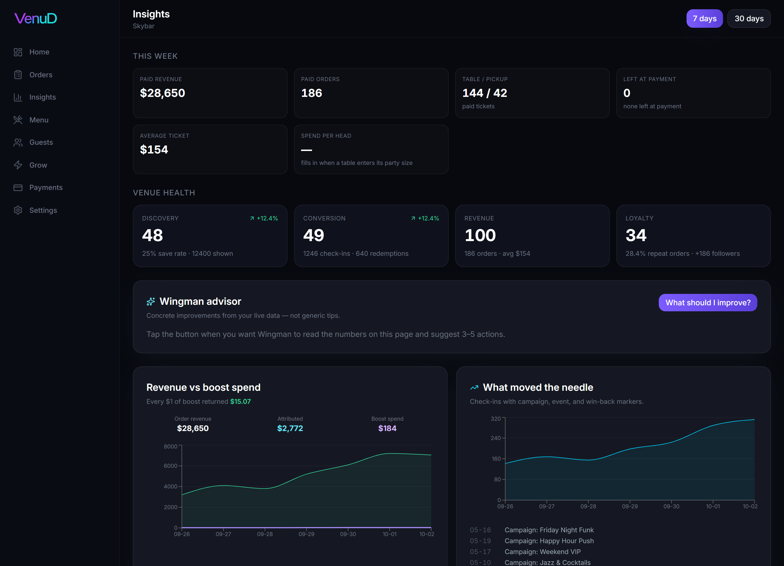The width and height of the screenshot is (784, 566).
Task: Open the Payments label in sidebar
Action: [46, 188]
